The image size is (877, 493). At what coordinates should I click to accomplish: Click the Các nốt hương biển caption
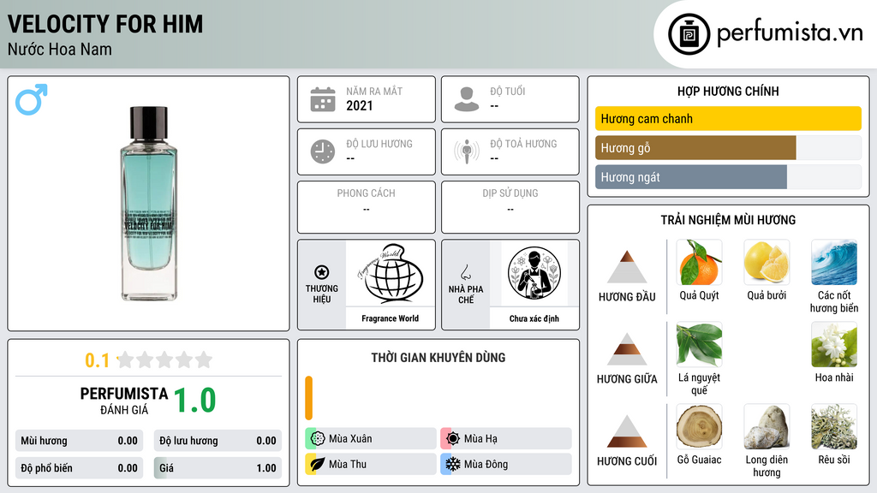pyautogui.click(x=834, y=301)
